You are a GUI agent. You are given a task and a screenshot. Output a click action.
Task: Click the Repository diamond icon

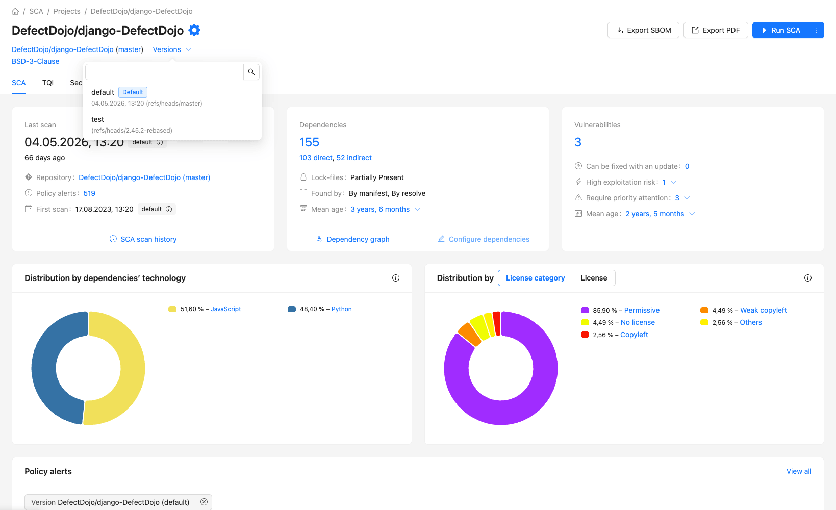pos(29,177)
